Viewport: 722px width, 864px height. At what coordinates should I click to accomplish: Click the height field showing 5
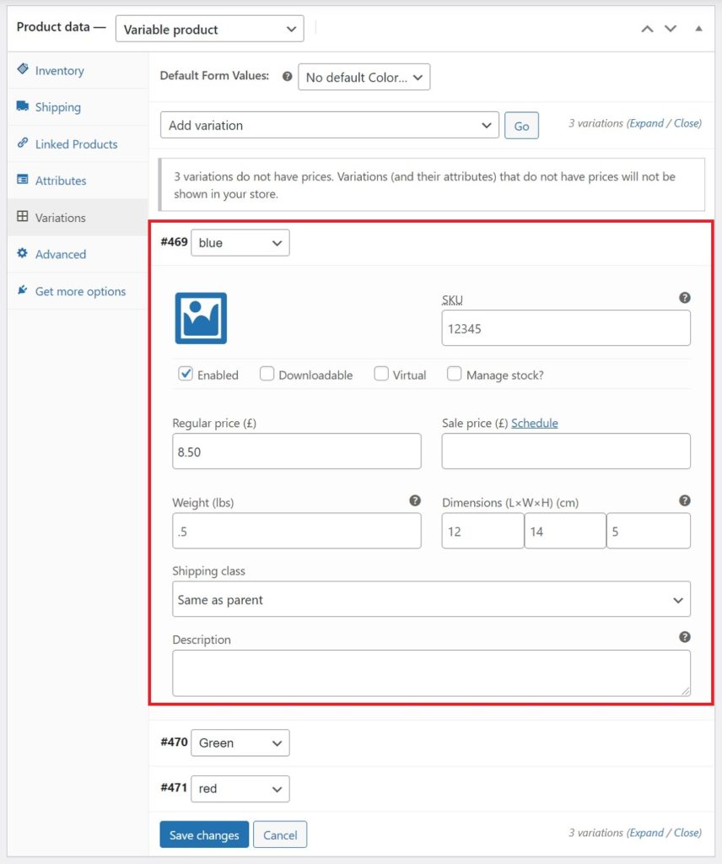pos(649,531)
